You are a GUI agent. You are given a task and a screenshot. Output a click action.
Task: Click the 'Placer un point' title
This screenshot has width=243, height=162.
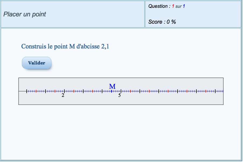25,14
